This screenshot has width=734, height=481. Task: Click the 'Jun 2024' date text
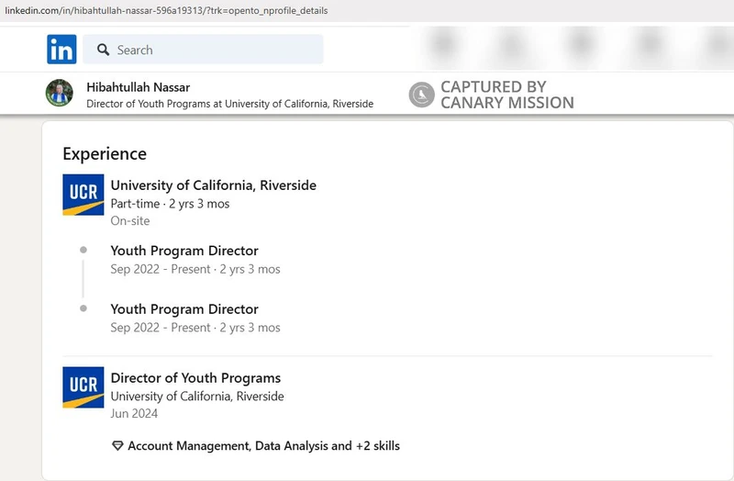(134, 414)
